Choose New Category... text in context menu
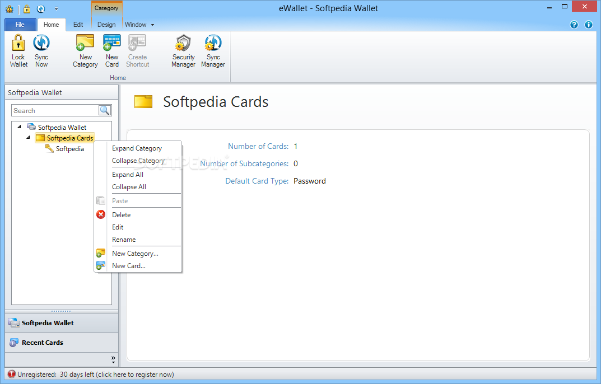The height and width of the screenshot is (384, 601). click(x=135, y=254)
